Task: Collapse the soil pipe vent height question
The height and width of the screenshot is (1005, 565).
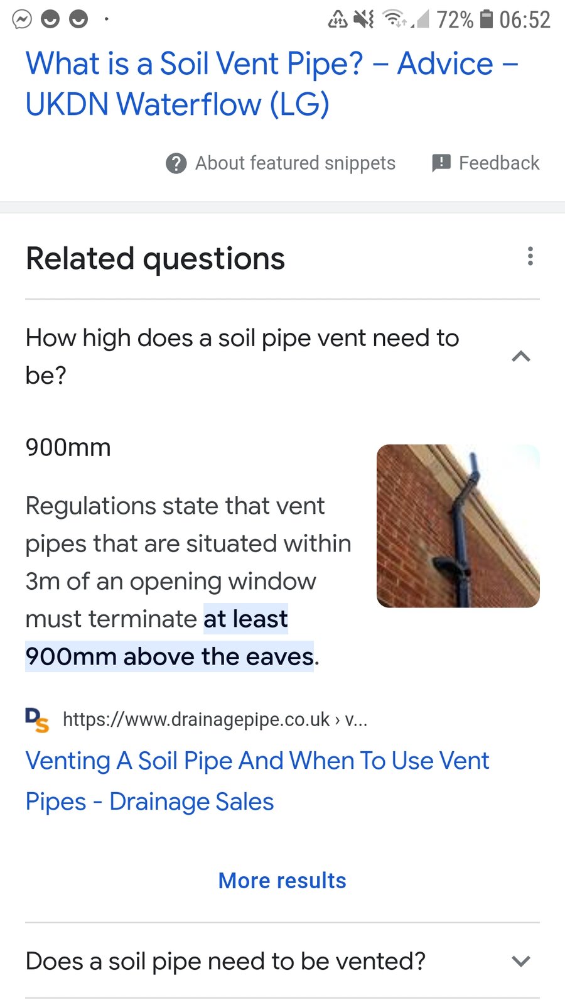Action: [x=521, y=357]
